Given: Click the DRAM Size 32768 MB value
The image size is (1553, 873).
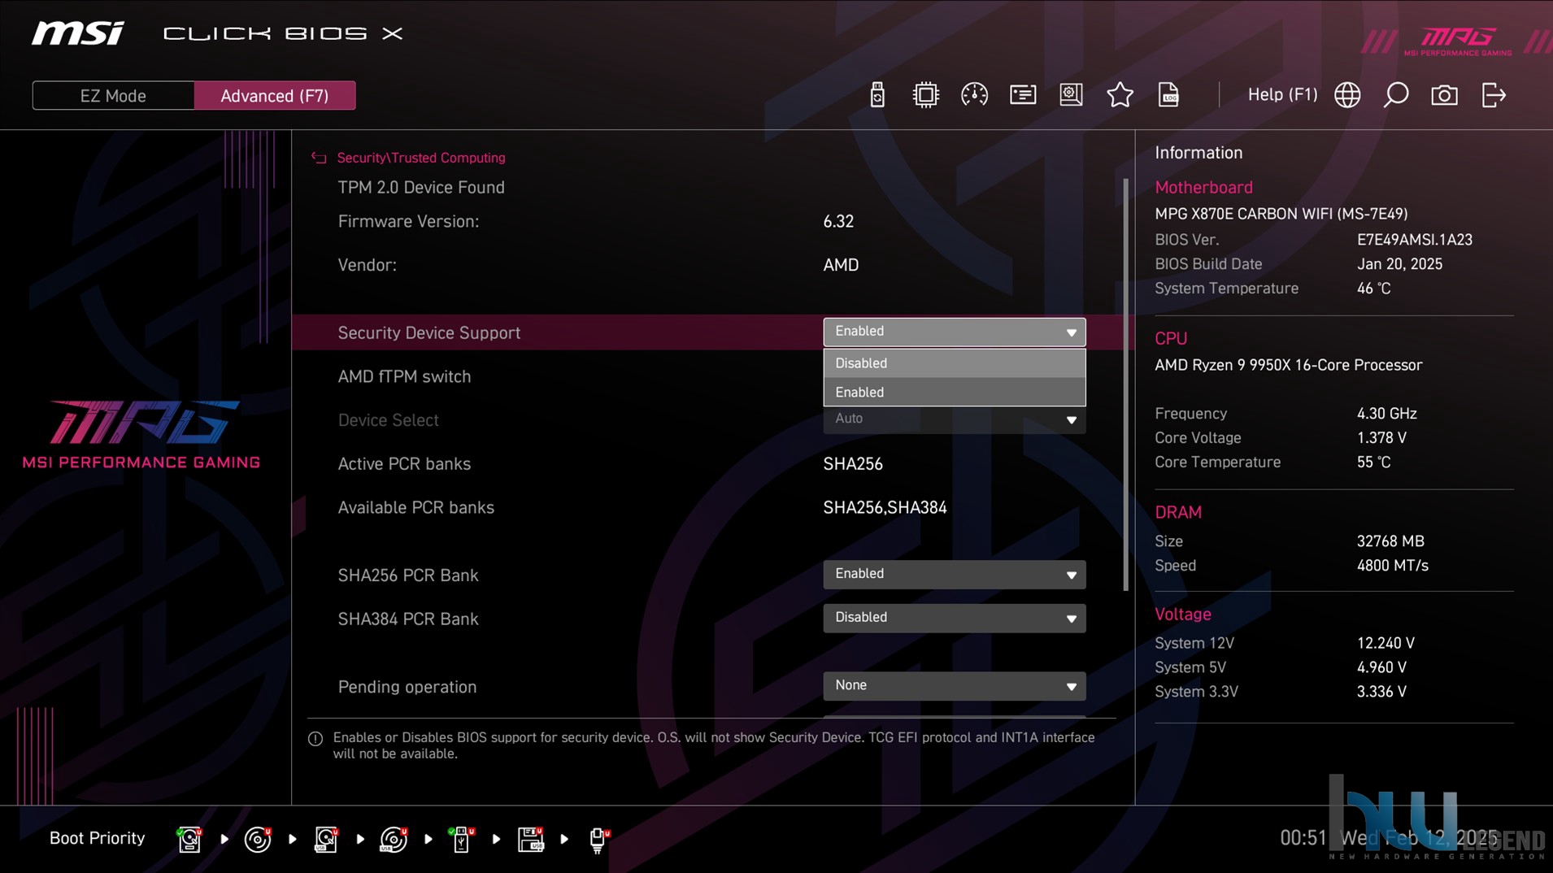Looking at the screenshot, I should pos(1390,541).
